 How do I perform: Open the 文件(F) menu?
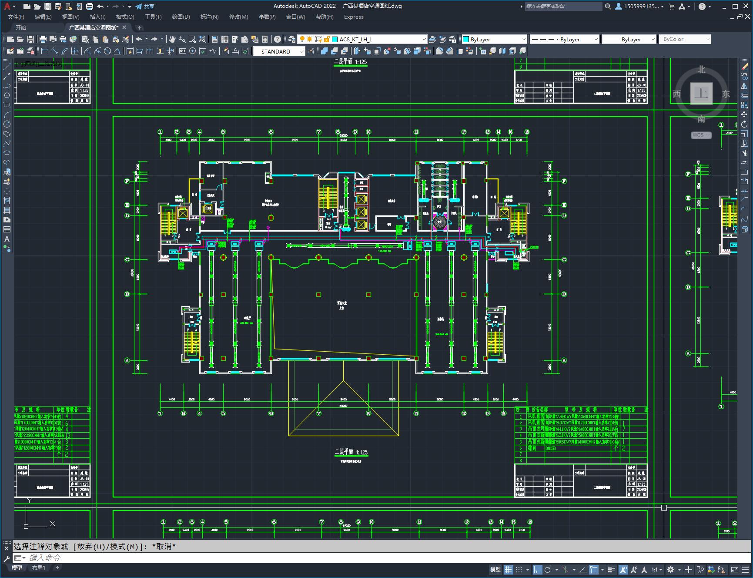point(16,17)
